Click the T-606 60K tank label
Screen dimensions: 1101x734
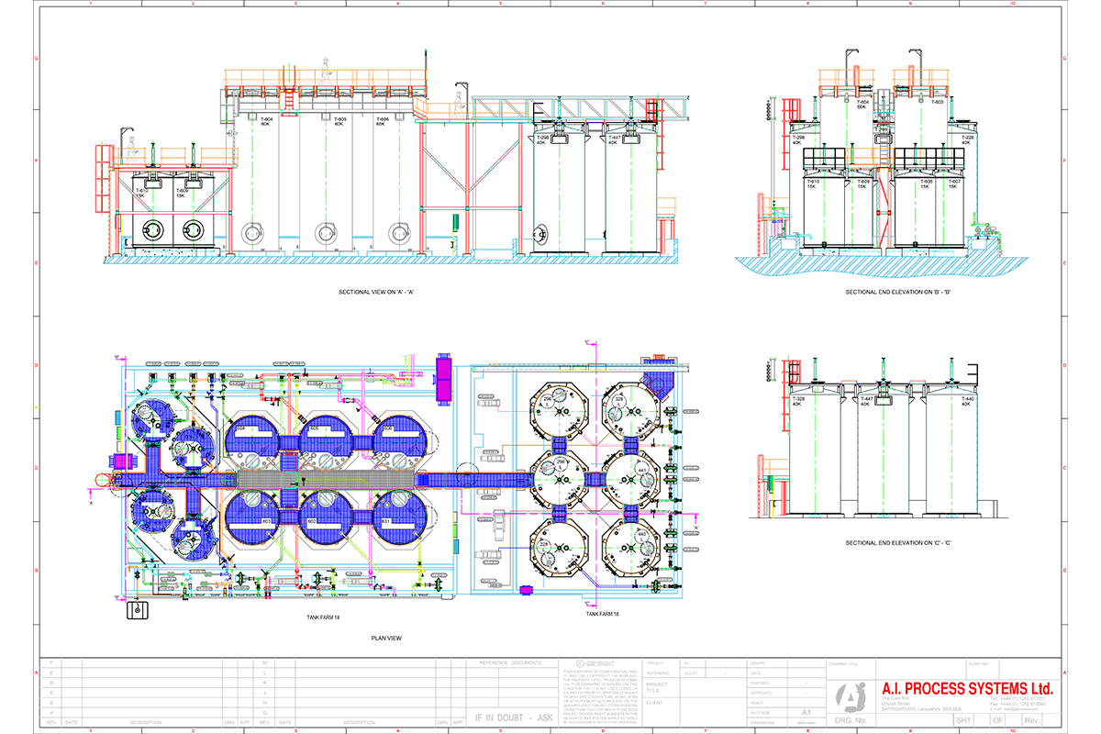click(383, 121)
